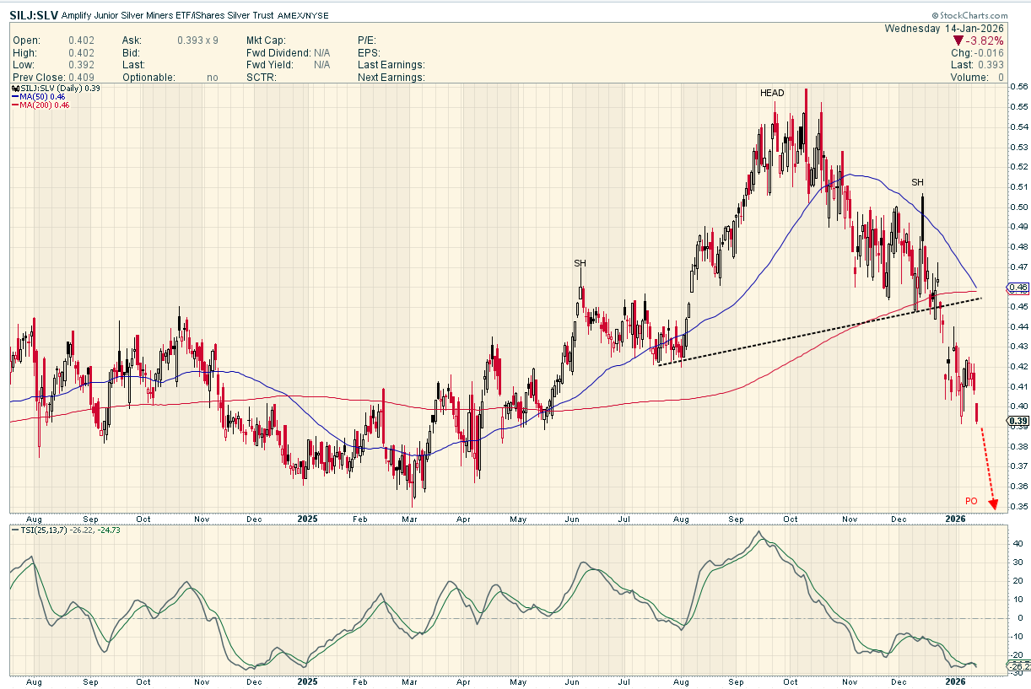Click the 0.46 moving average price tag
This screenshot has height=689, width=1031.
(x=1017, y=288)
